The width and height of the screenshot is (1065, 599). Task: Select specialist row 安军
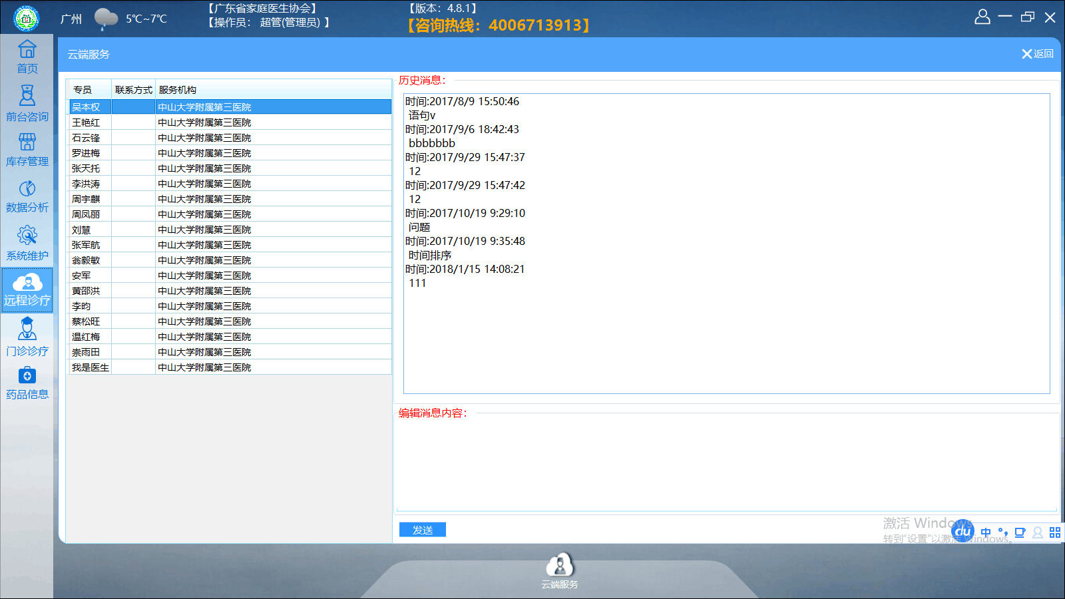tap(230, 276)
